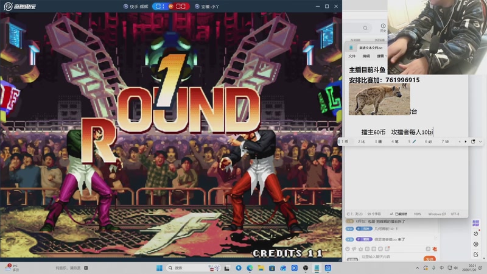The image size is (487, 274).
Task: Open the 查看 menu in Notepad
Action: 380,56
